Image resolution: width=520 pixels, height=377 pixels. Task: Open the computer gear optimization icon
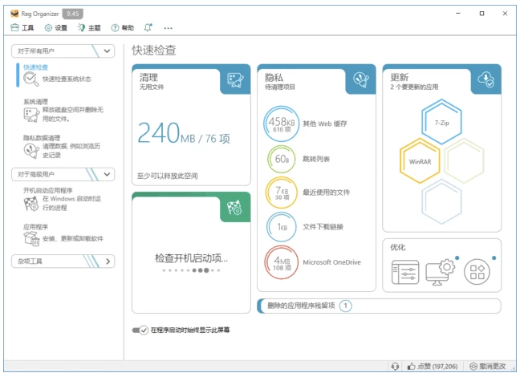point(441,273)
